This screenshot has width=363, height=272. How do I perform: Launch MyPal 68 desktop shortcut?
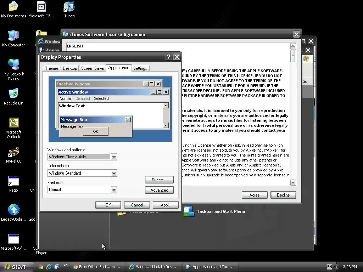(x=13, y=155)
